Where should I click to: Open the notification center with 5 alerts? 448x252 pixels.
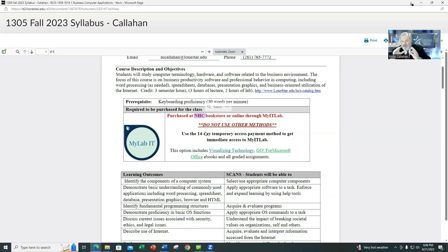(441, 247)
